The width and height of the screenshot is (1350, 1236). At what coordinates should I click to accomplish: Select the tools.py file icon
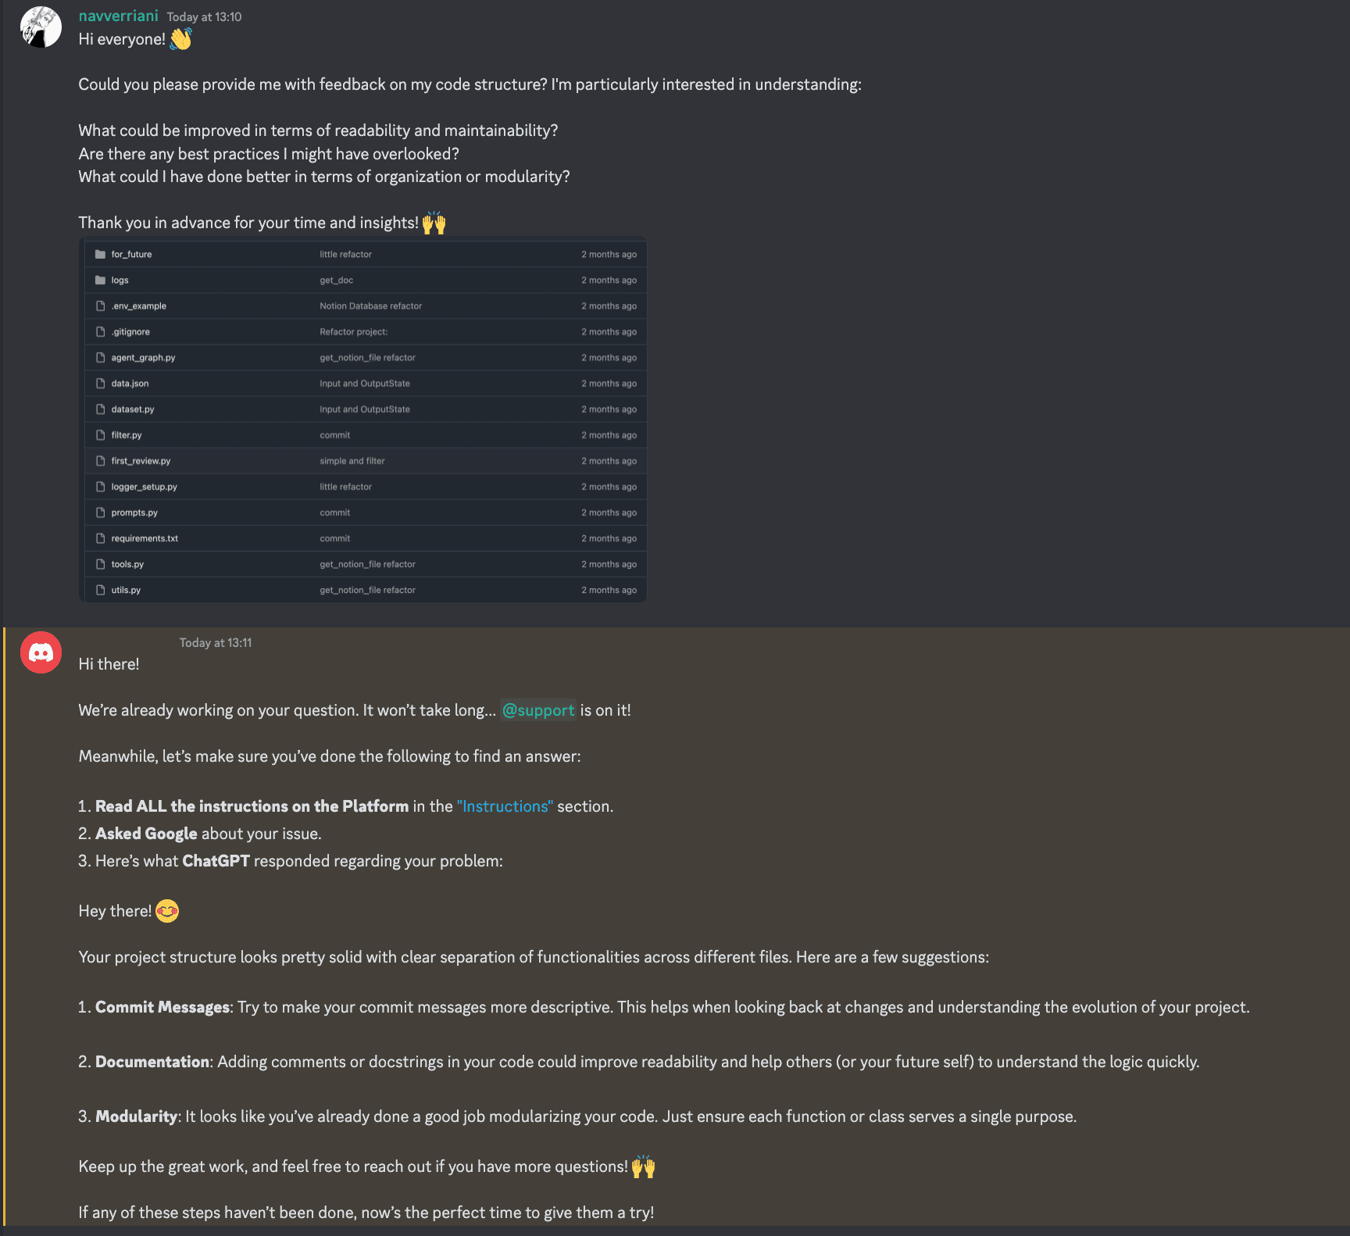[100, 563]
